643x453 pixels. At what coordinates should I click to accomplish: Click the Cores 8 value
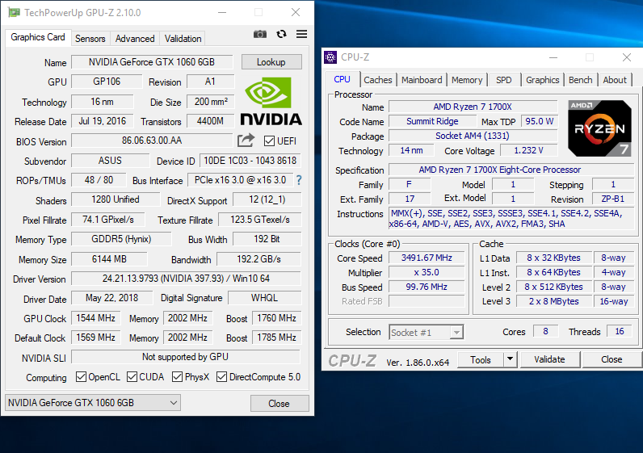coord(545,331)
